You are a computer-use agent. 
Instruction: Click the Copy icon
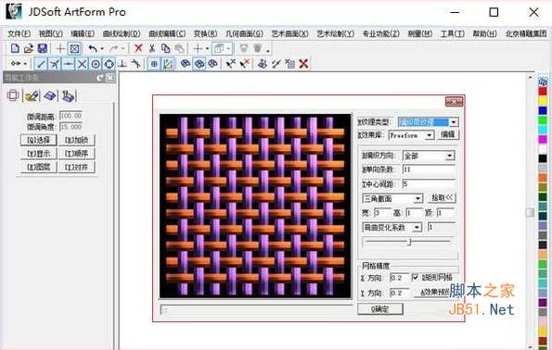click(x=165, y=48)
